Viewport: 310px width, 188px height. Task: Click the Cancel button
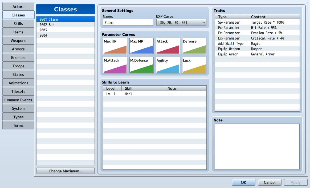[270, 182]
